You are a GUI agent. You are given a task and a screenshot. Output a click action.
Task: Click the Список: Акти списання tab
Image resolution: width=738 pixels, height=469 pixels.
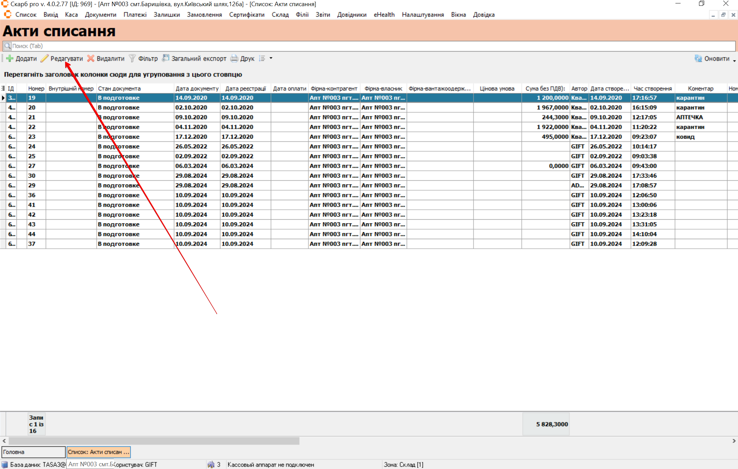(98, 452)
